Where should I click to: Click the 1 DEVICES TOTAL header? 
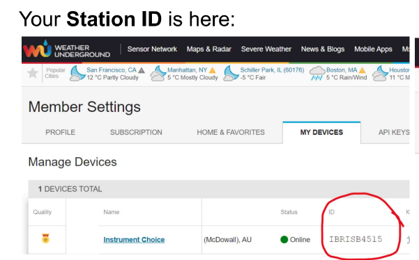[x=70, y=189]
